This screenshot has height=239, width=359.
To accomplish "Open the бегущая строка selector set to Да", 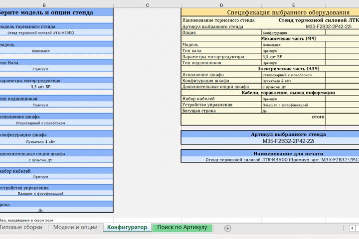I will [x=56, y=210].
